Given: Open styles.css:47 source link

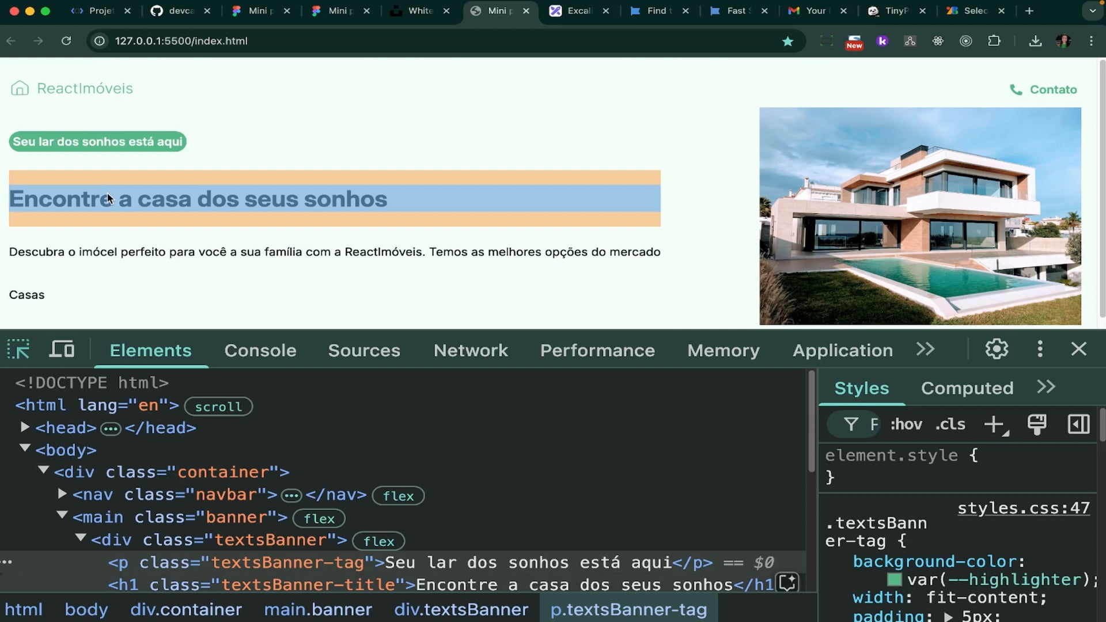Looking at the screenshot, I should coord(1023,508).
